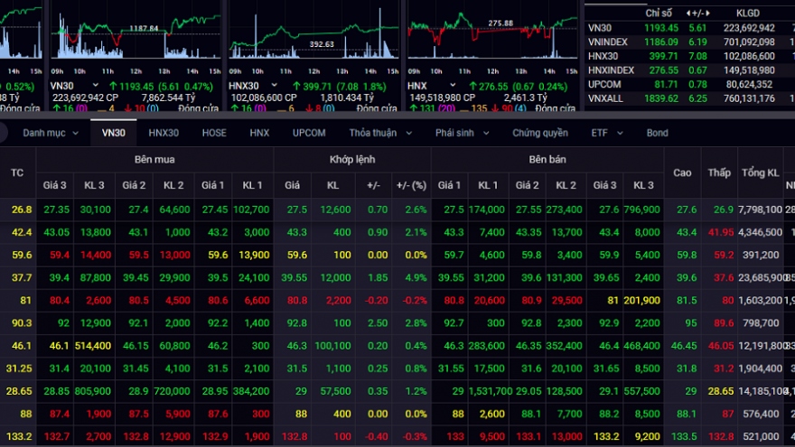Open the HNX tab
This screenshot has width=795, height=447.
tap(259, 133)
